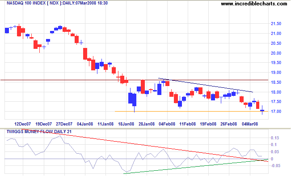Select the 17.00 price axis label
The height and width of the screenshot is (177, 291).
pos(276,112)
